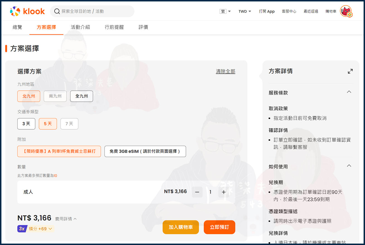365x245 pixels.
Task: Click the 立即預訂 button
Action: (219, 227)
